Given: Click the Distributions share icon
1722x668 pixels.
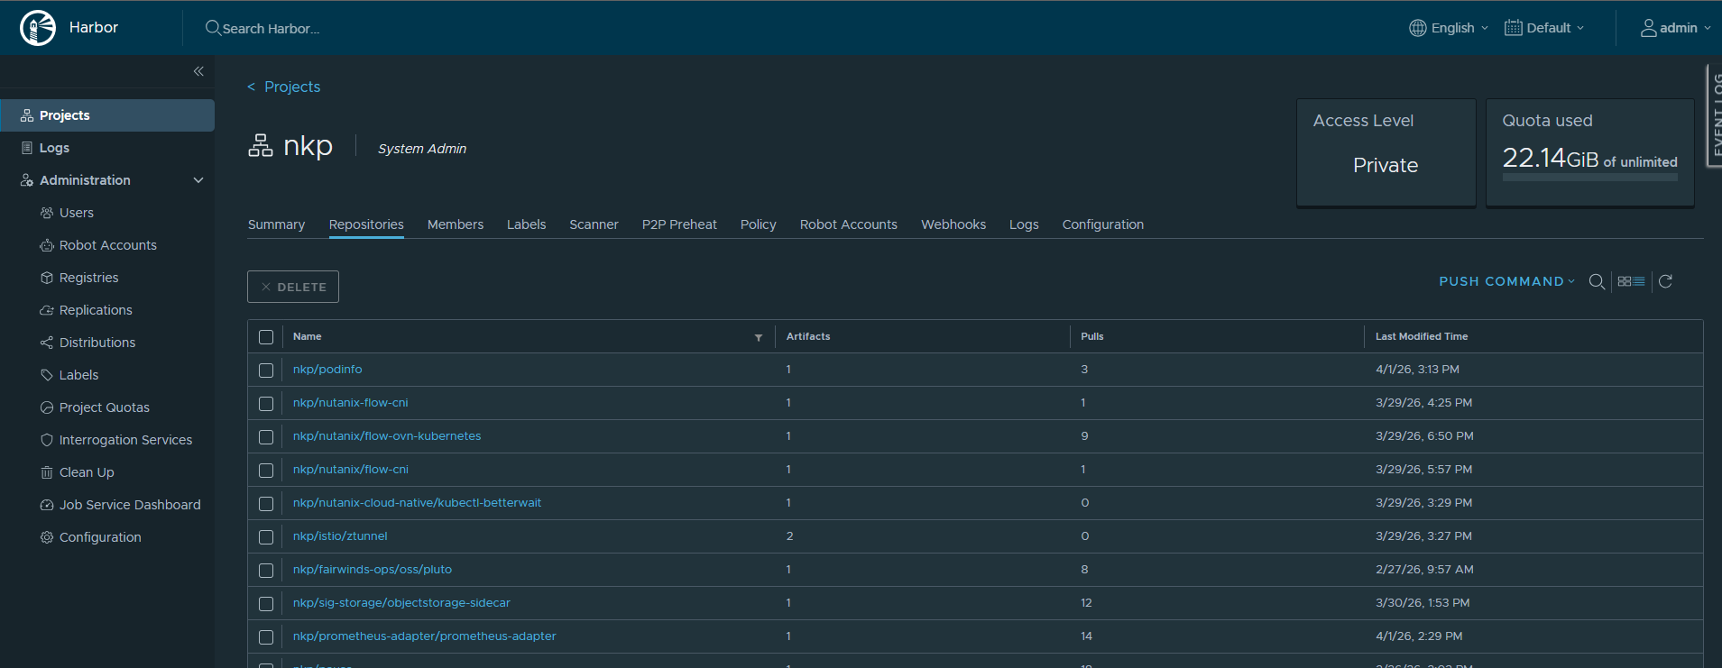Looking at the screenshot, I should point(47,343).
